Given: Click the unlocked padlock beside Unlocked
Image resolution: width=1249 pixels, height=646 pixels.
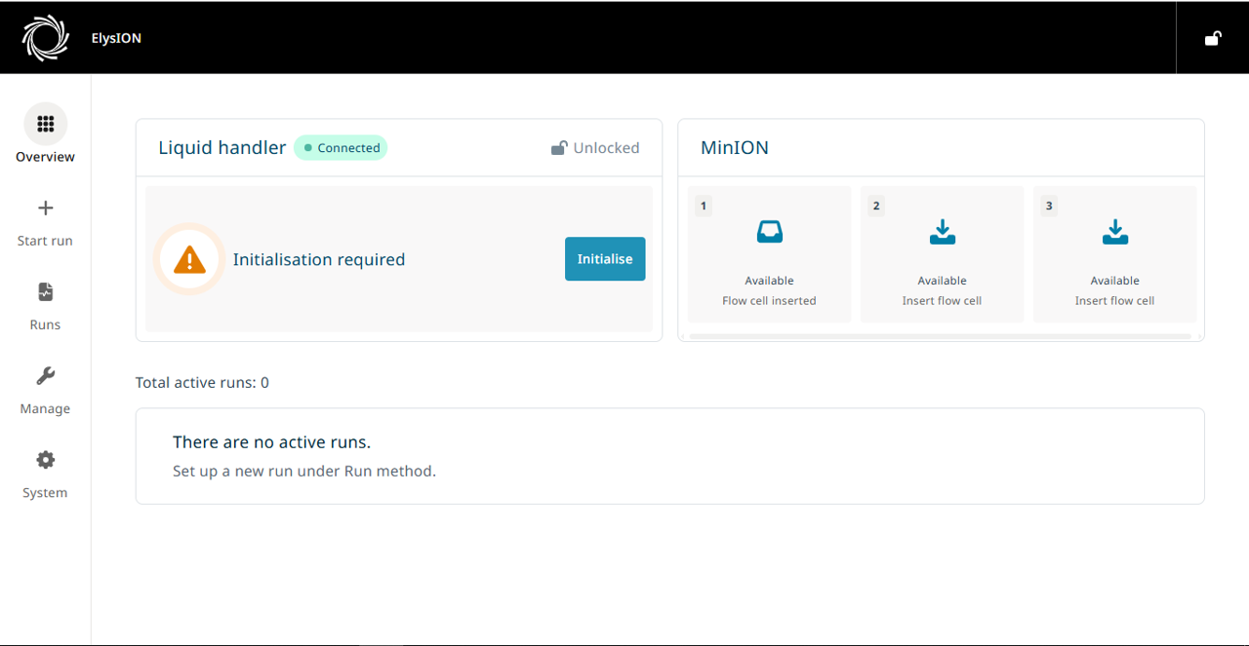Looking at the screenshot, I should pos(559,148).
